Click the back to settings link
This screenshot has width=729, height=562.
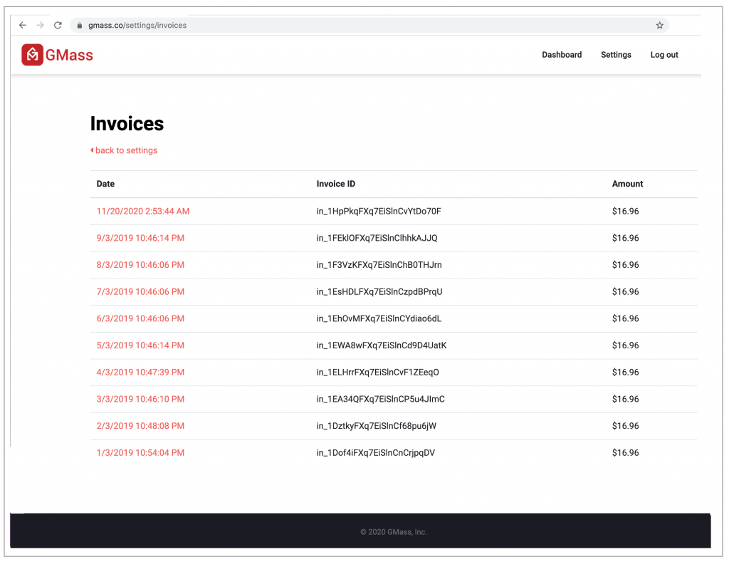[127, 150]
